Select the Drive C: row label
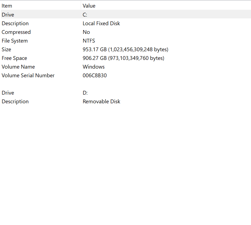The height and width of the screenshot is (225, 251). click(x=8, y=15)
